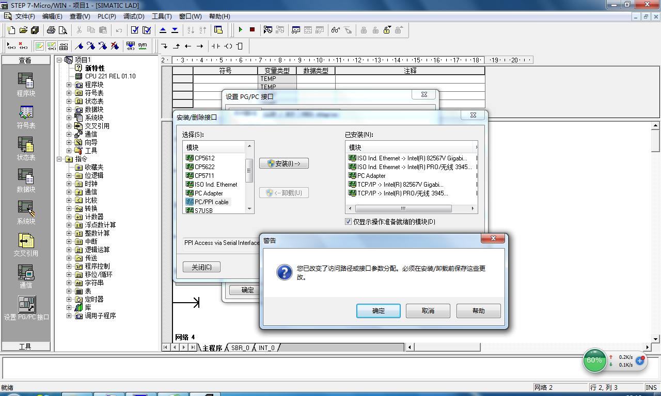This screenshot has width=661, height=396.
Task: Collapse the 项目1 root node
Action: [60, 60]
